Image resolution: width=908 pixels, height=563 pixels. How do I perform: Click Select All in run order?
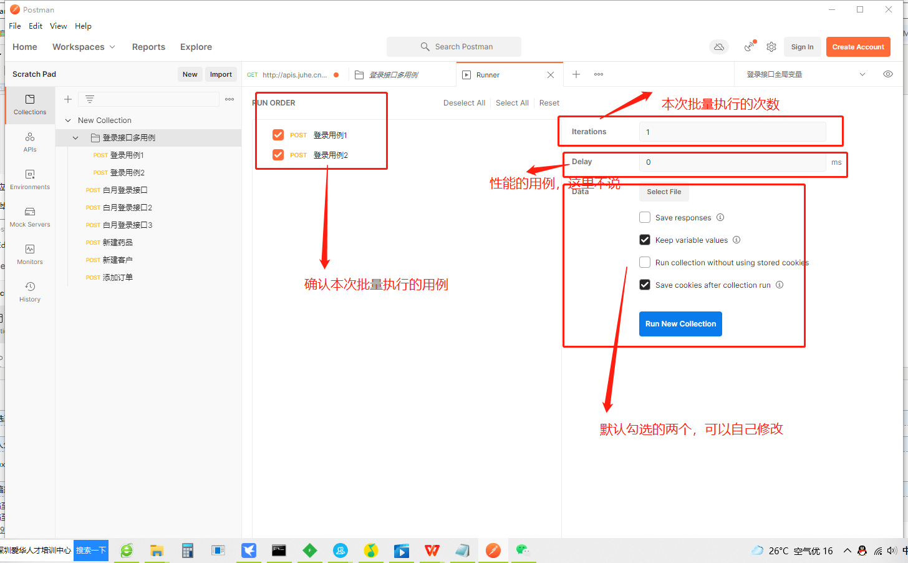click(512, 103)
